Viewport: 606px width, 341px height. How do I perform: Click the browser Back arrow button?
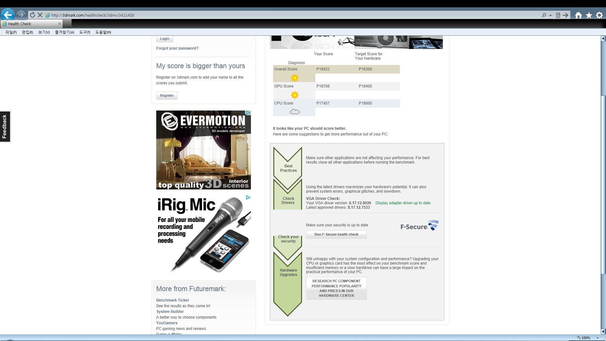tap(8, 15)
